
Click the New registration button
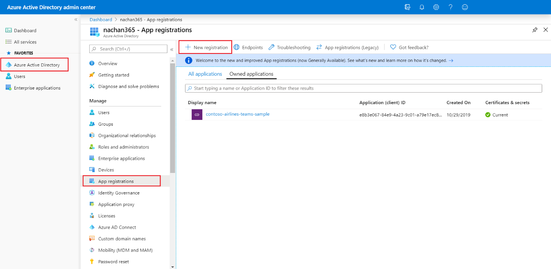206,47
